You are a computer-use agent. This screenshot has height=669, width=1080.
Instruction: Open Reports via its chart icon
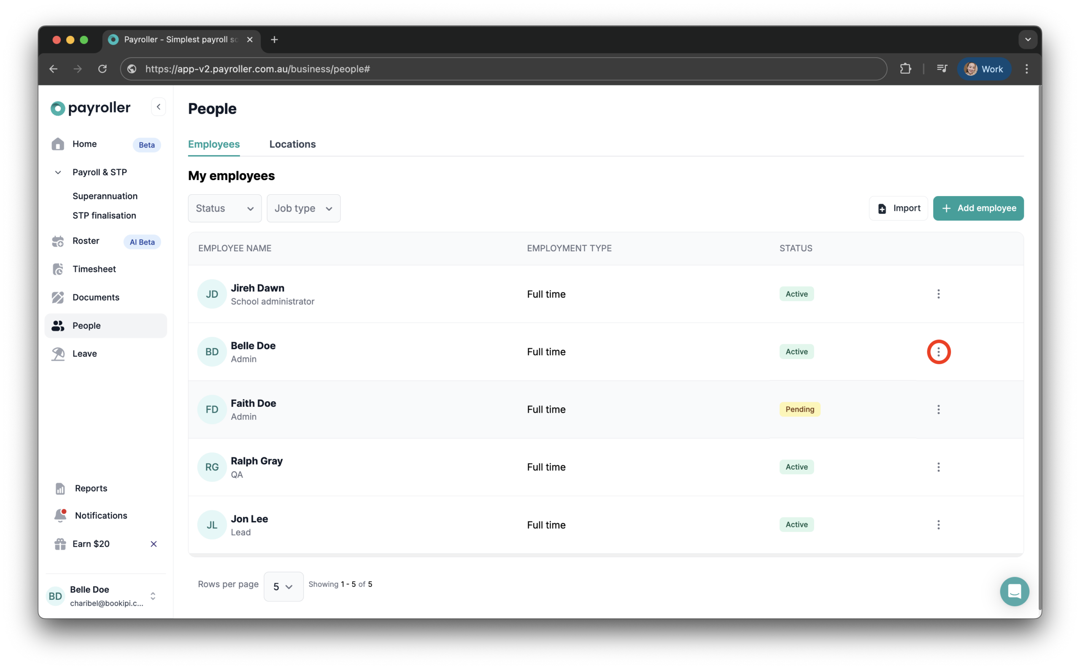pyautogui.click(x=60, y=489)
